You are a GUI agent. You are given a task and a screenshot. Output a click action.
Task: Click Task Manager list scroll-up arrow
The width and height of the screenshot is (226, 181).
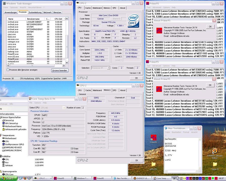(67, 19)
